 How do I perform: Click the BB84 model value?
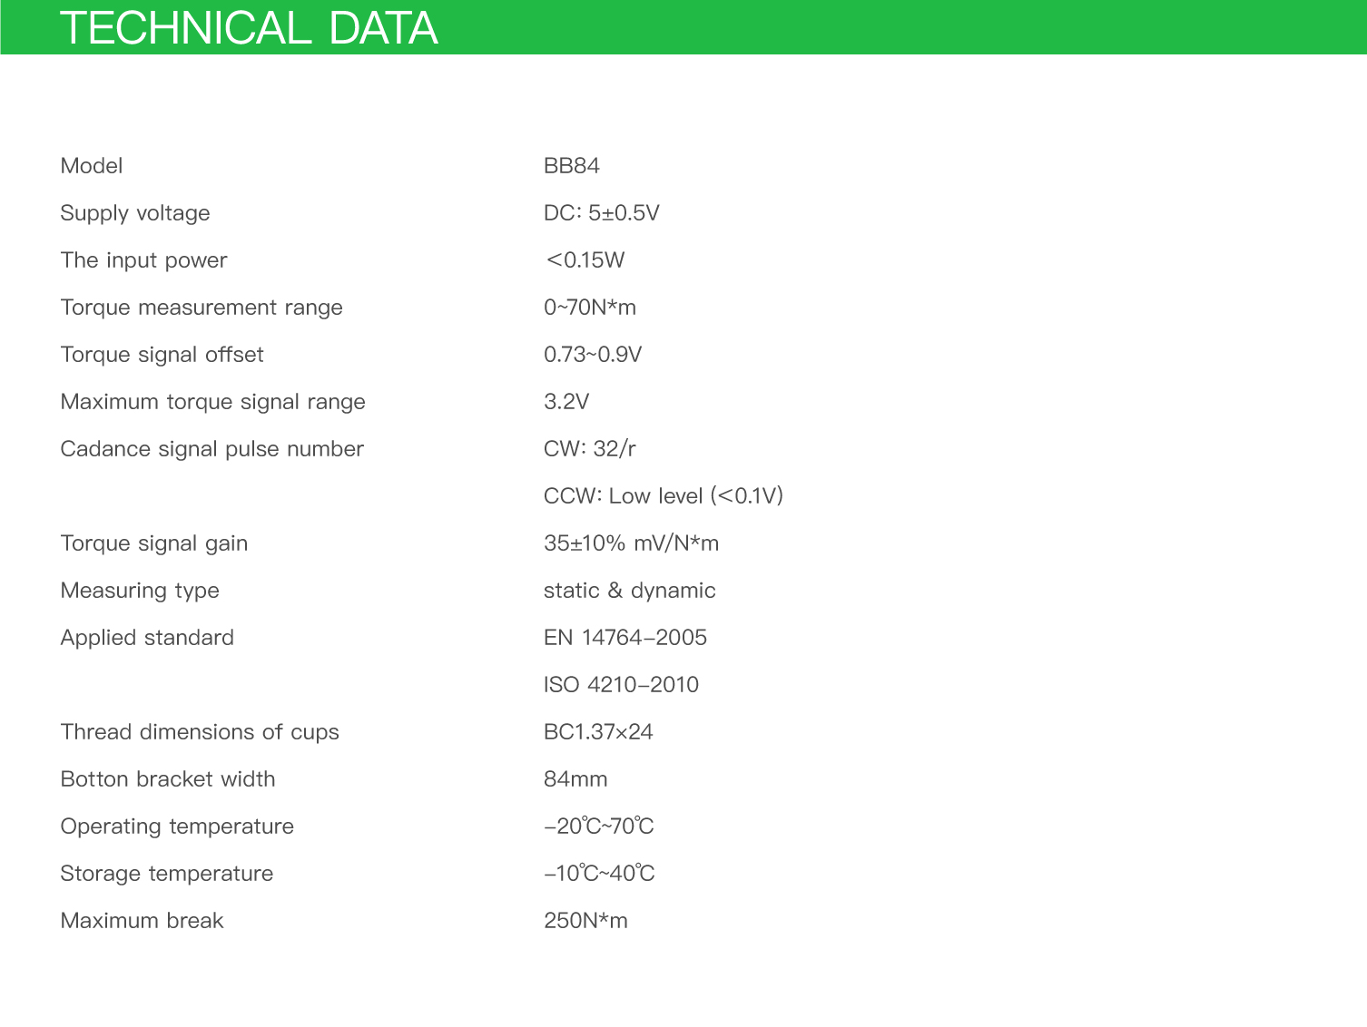(x=572, y=166)
